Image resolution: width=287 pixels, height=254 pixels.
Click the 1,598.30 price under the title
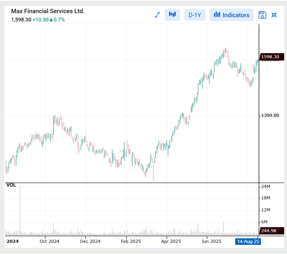[x=21, y=20]
